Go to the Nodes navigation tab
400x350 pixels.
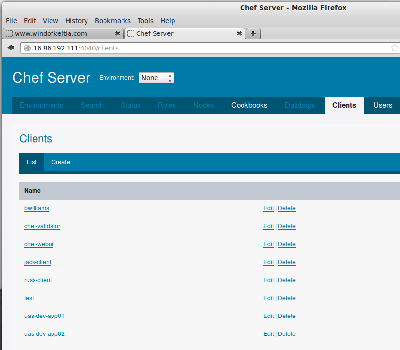tap(204, 105)
